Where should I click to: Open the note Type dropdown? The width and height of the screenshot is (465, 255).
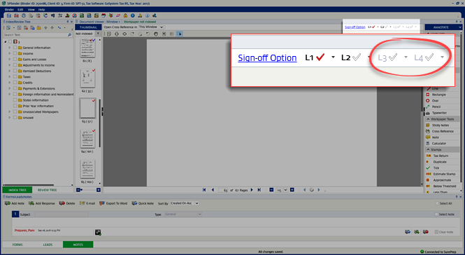tap(199, 214)
